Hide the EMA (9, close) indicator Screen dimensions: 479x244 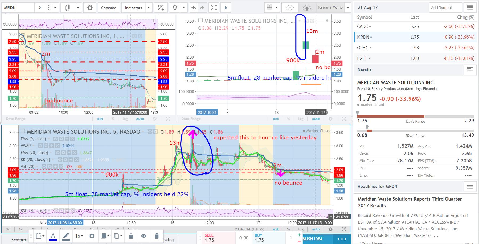click(x=55, y=139)
